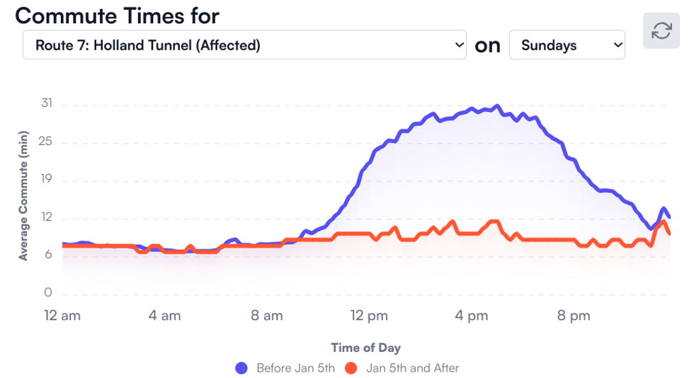Click the "Average Commute (min)" axis title
This screenshot has width=694, height=378.
(23, 195)
